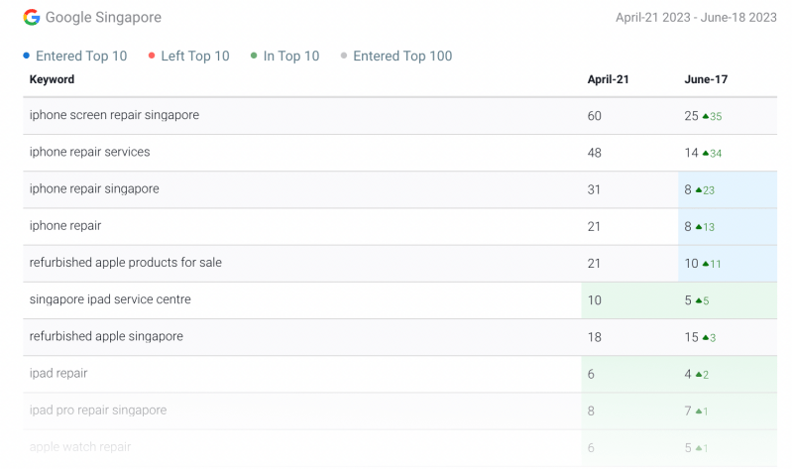Click green arrow in refurbished apple singapore row
792x469 pixels.
click(706, 337)
